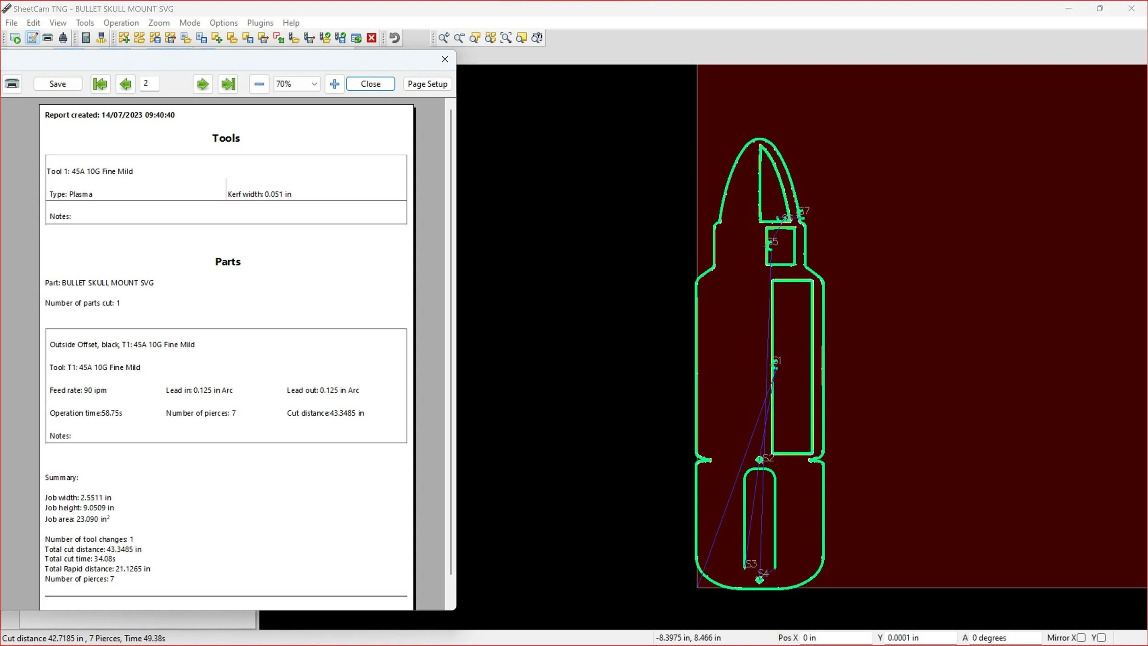The width and height of the screenshot is (1148, 646).
Task: Go to next report page arrow
Action: 203,84
